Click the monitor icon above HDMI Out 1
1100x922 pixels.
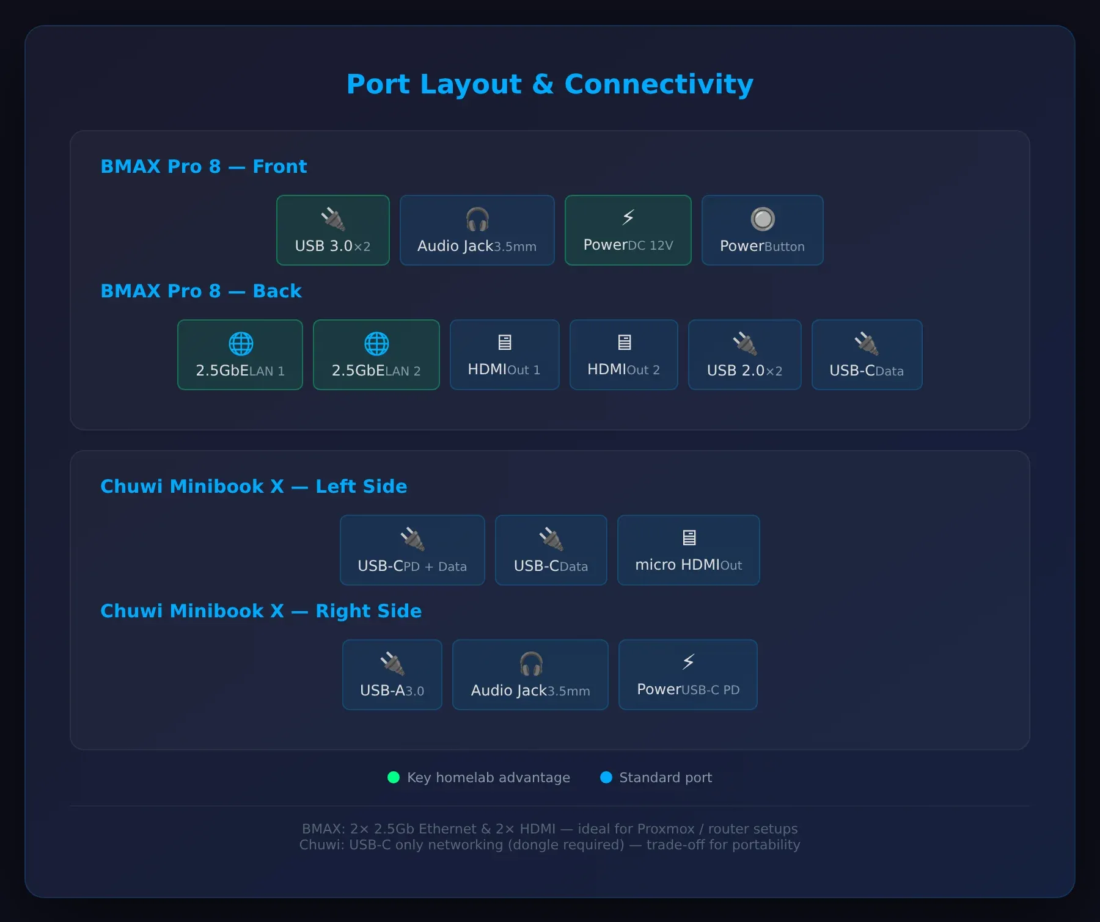(505, 343)
